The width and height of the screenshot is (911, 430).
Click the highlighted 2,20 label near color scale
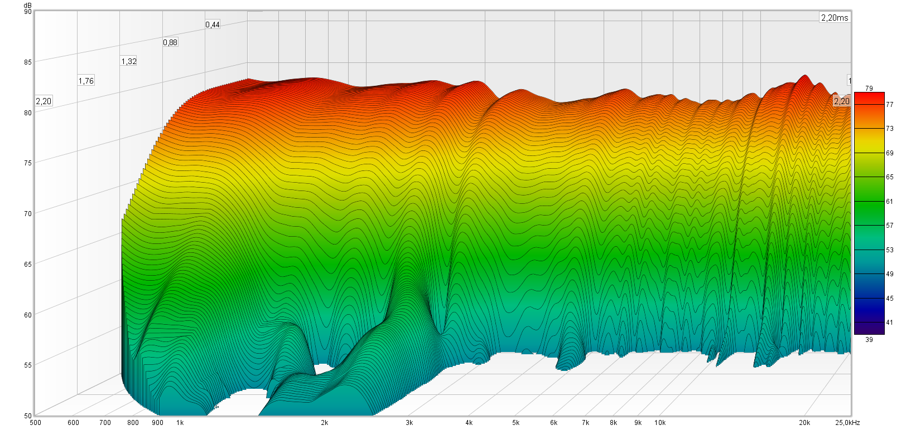click(841, 101)
